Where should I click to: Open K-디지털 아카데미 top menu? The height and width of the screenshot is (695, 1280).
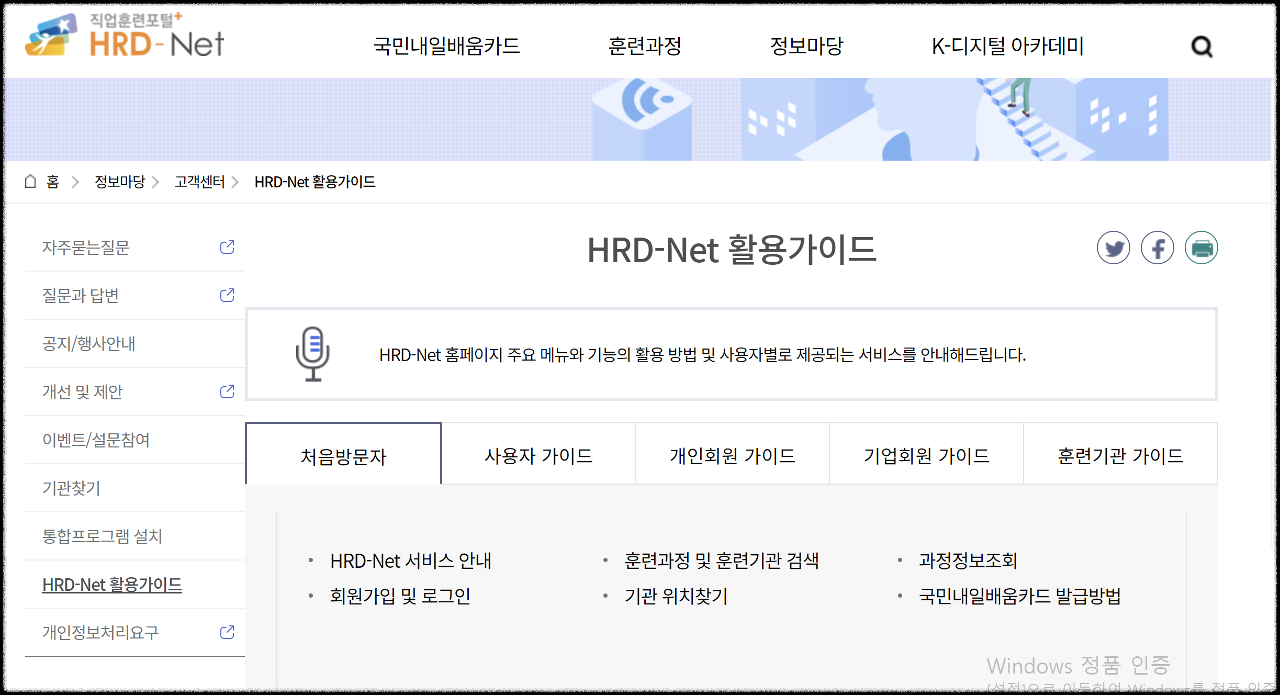point(1008,46)
